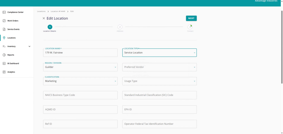Click the Compliance Center sidebar icon
283x134 pixels.
click(4, 12)
